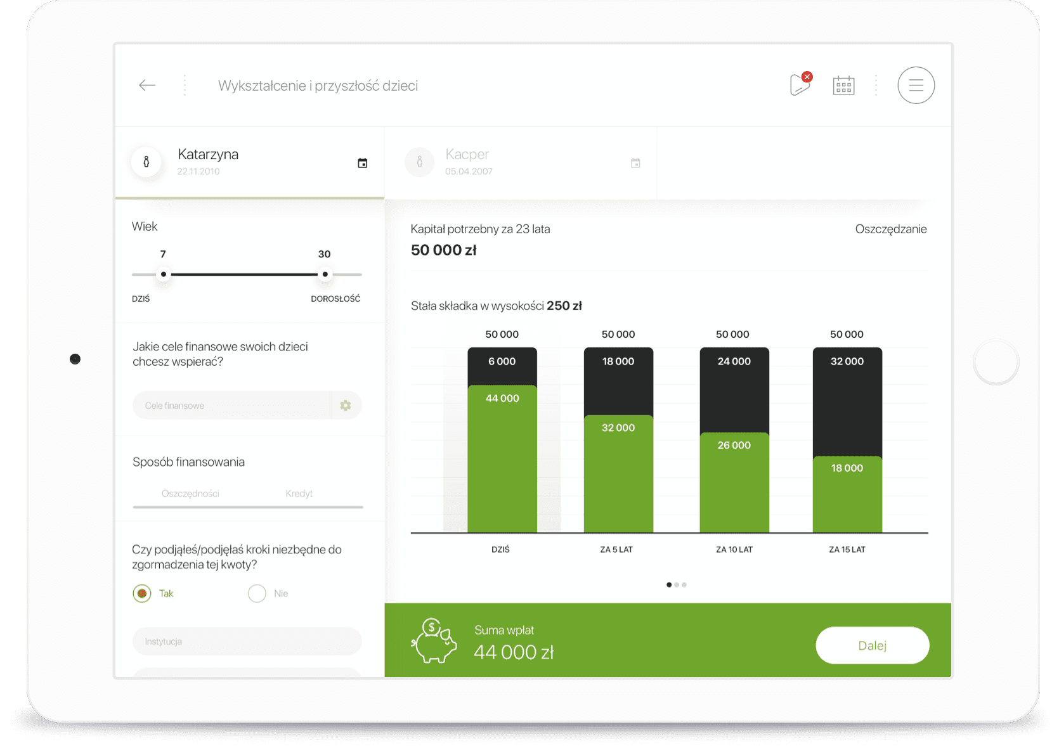Click the 50 000 zł capital amount
Image resolution: width=1059 pixels, height=748 pixels.
click(x=443, y=250)
